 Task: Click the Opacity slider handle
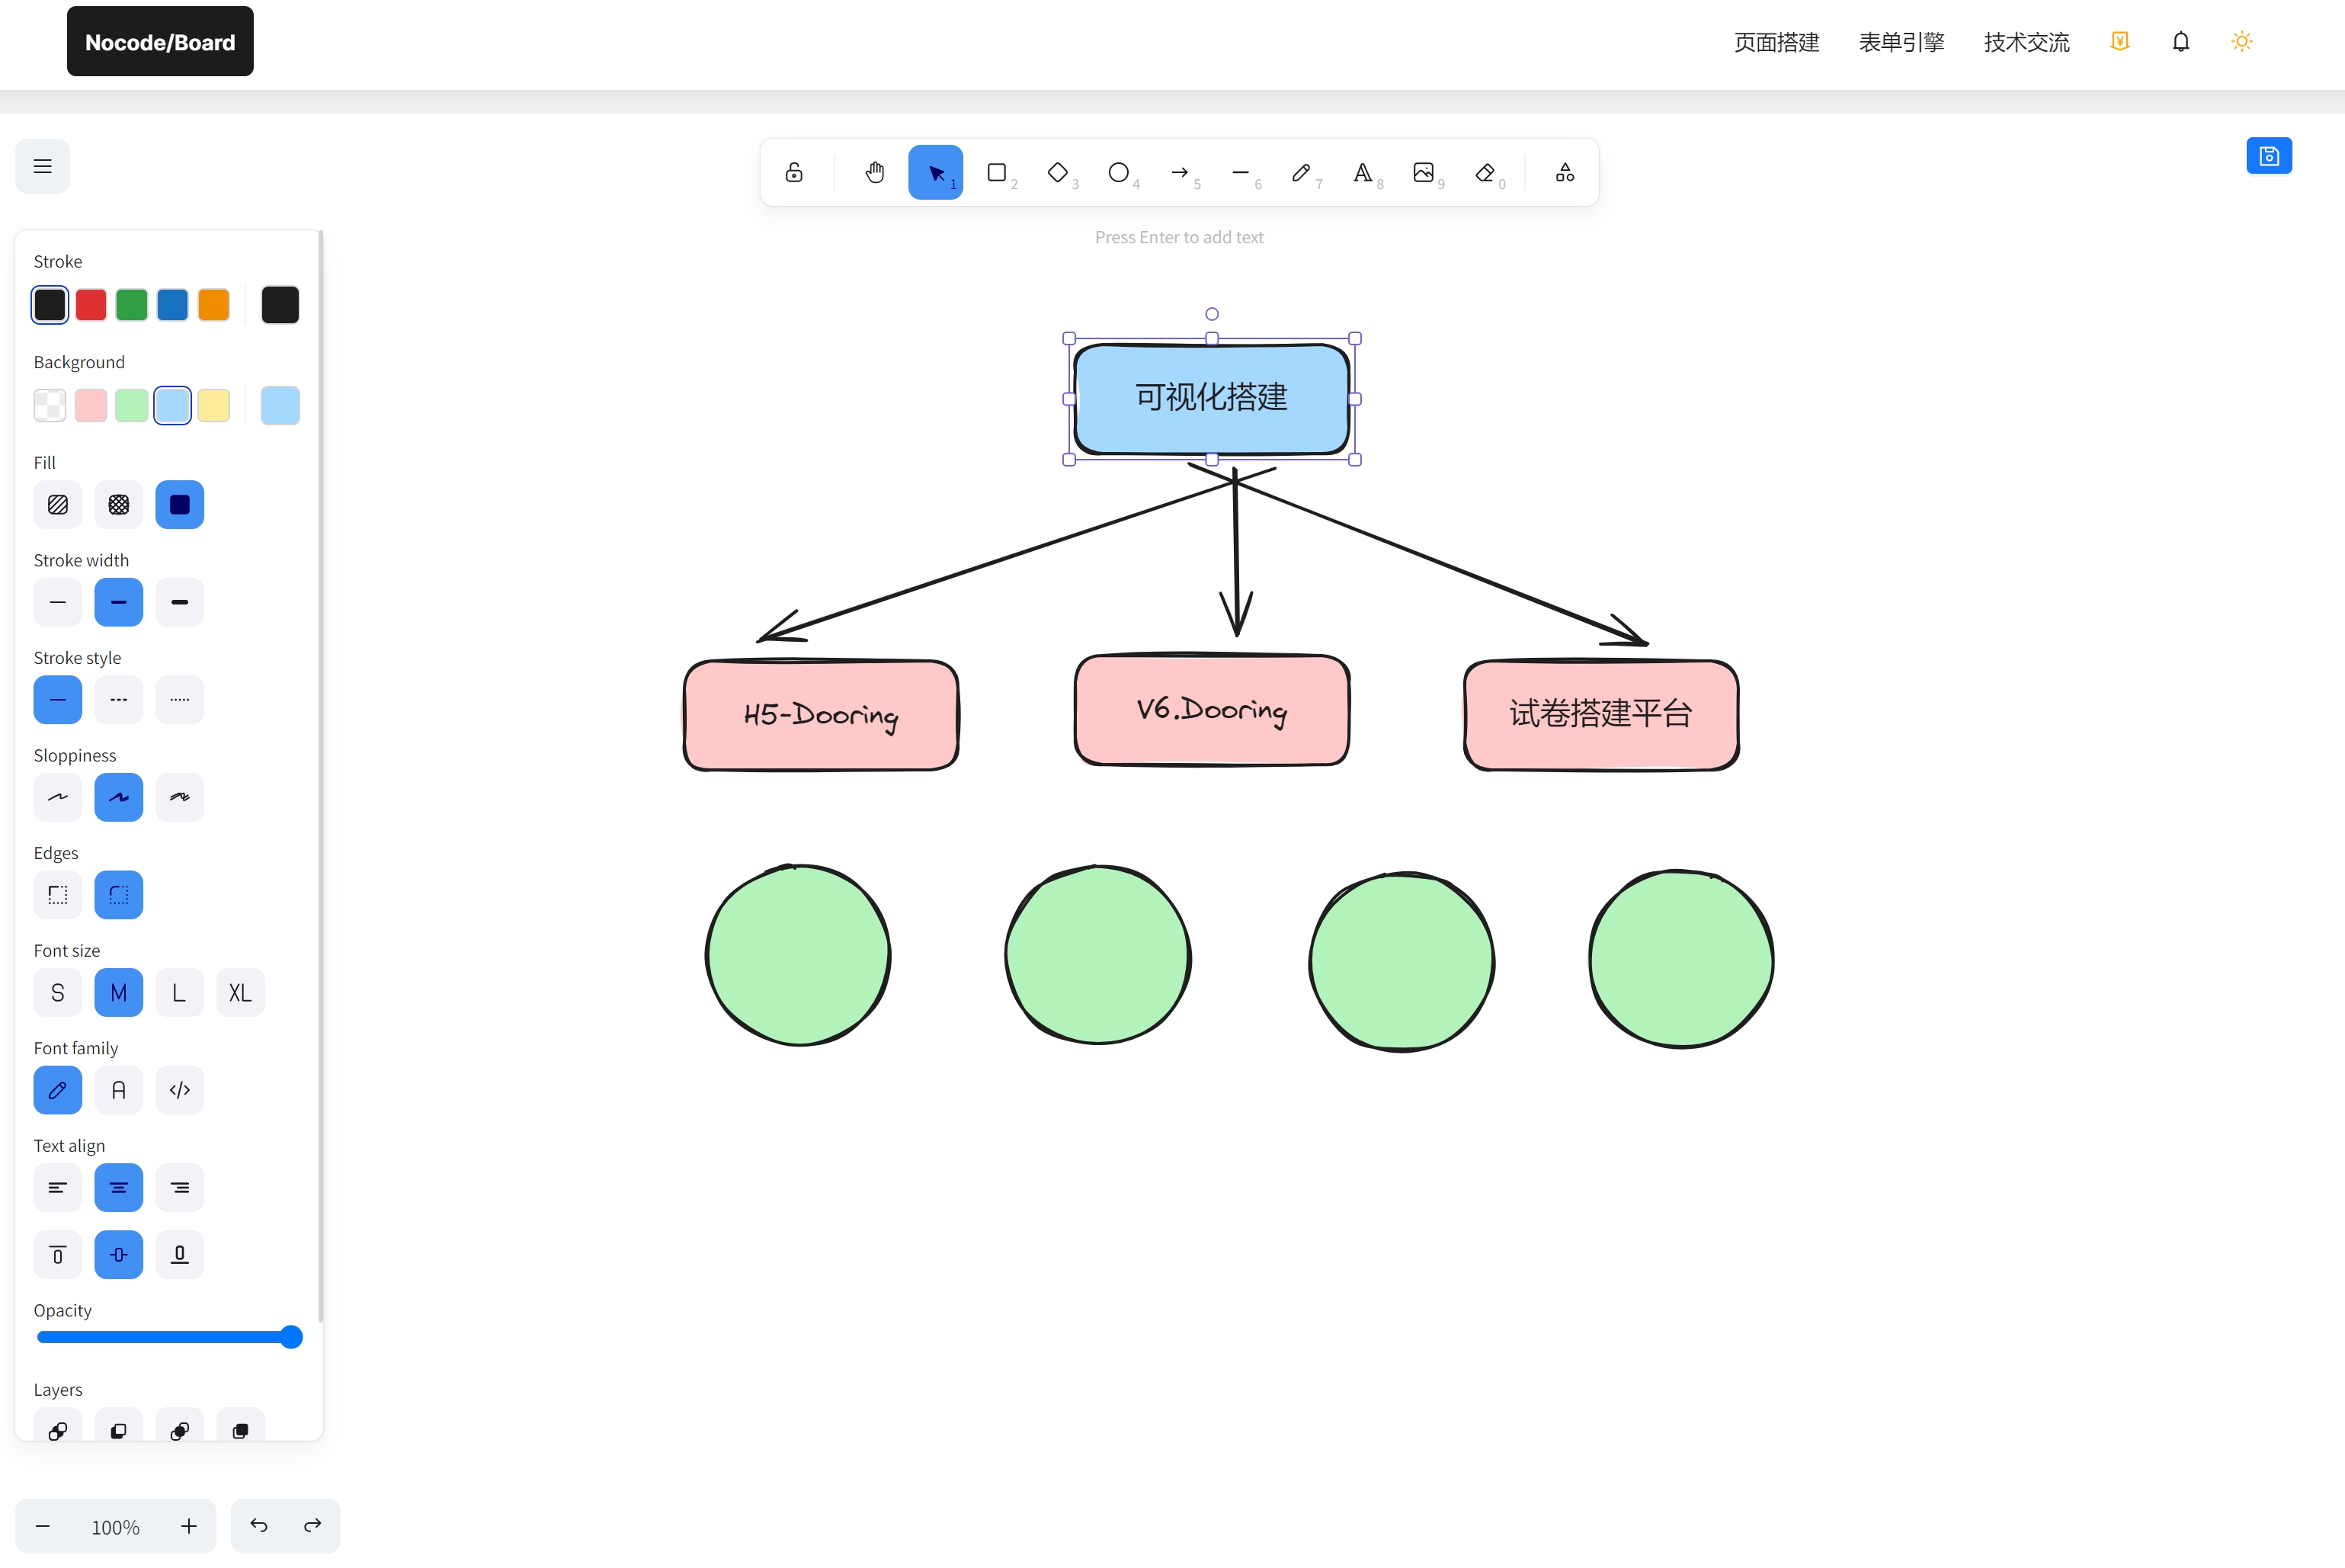click(x=290, y=1337)
